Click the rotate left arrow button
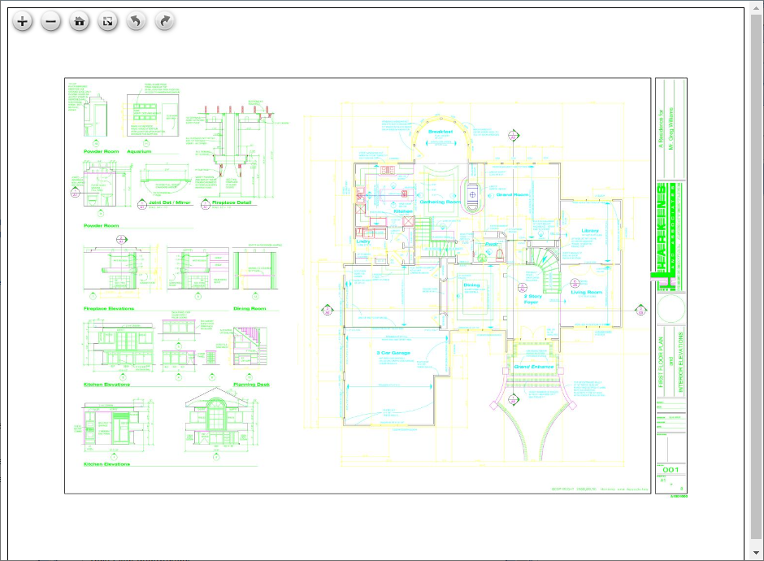The width and height of the screenshot is (764, 561). pyautogui.click(x=136, y=22)
